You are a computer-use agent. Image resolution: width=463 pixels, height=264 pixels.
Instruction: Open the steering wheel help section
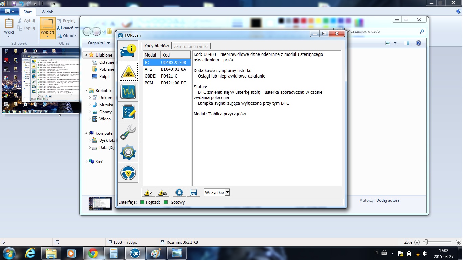pos(128,173)
